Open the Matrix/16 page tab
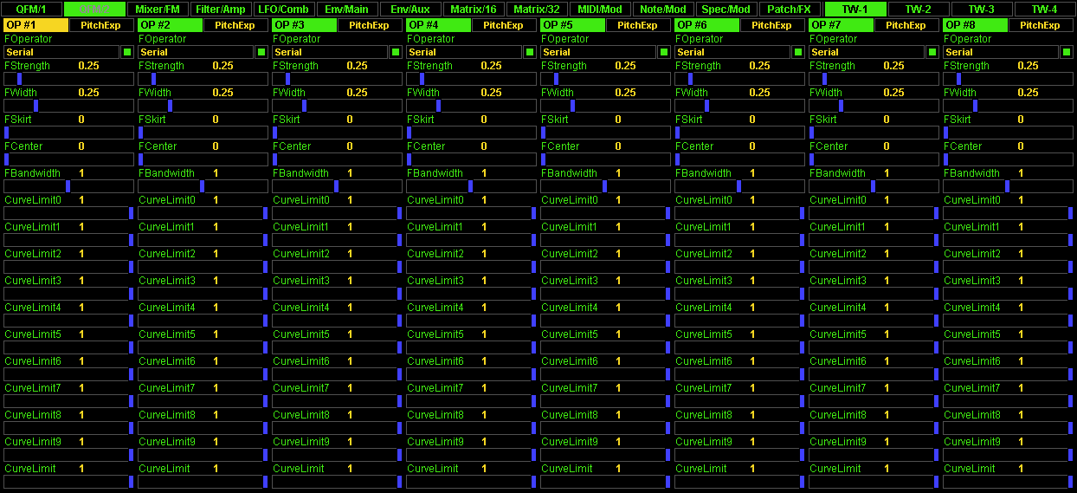 474,10
